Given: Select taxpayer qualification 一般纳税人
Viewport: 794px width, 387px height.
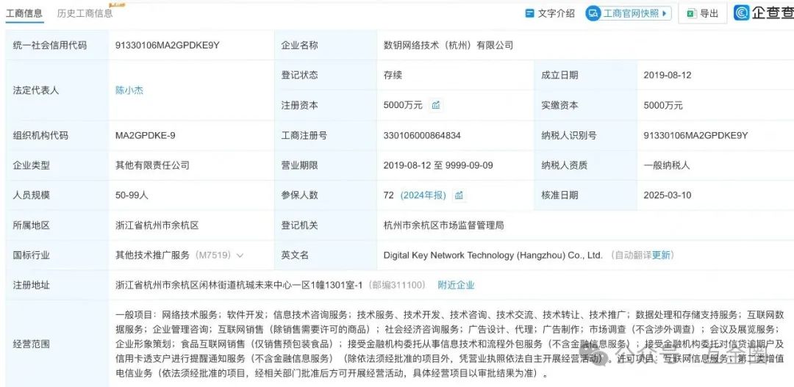Looking at the screenshot, I should pos(666,165).
